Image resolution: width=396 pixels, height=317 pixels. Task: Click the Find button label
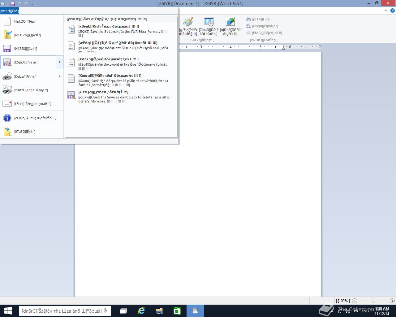point(262,19)
